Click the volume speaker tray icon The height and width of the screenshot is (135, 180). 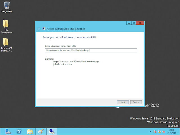(163, 131)
